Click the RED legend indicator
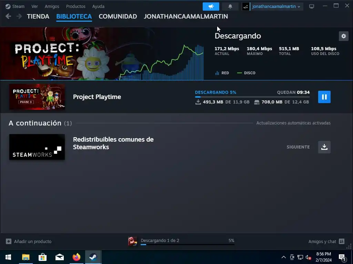Viewport: 353px width, 264px height. point(222,73)
